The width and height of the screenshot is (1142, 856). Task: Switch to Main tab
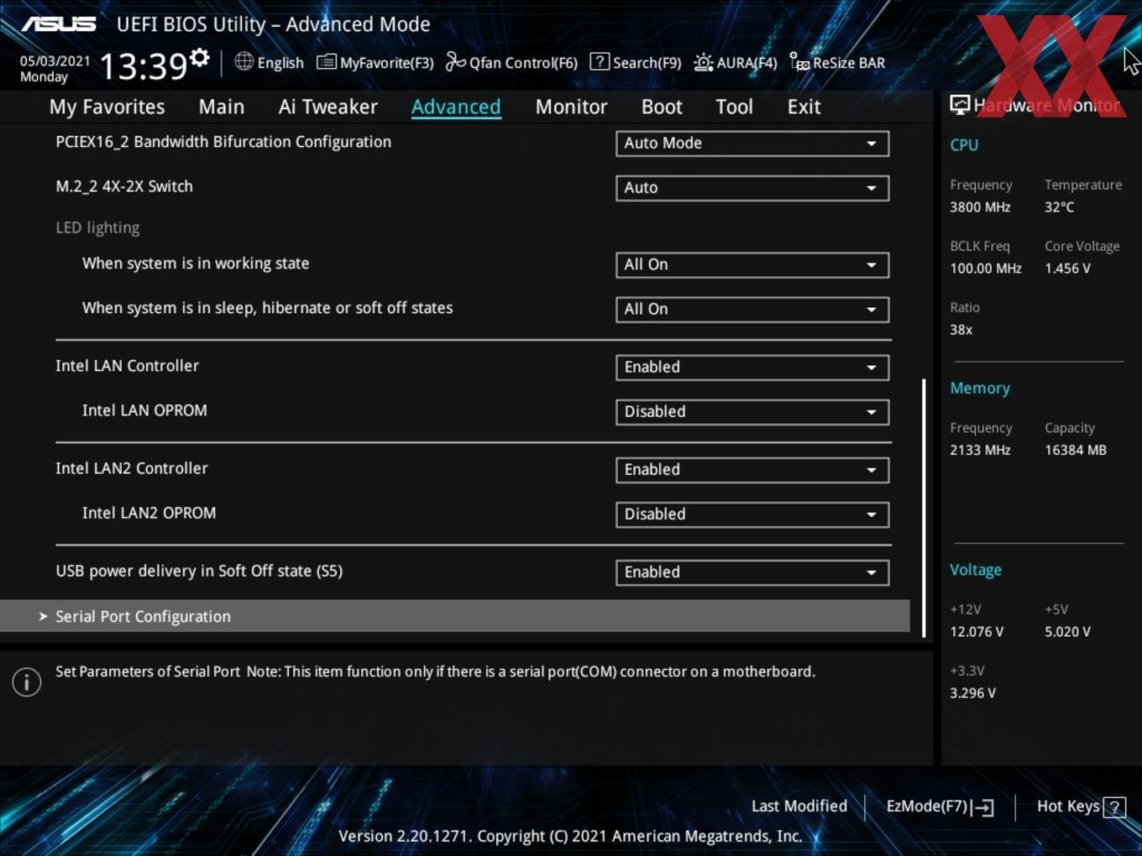coord(222,107)
